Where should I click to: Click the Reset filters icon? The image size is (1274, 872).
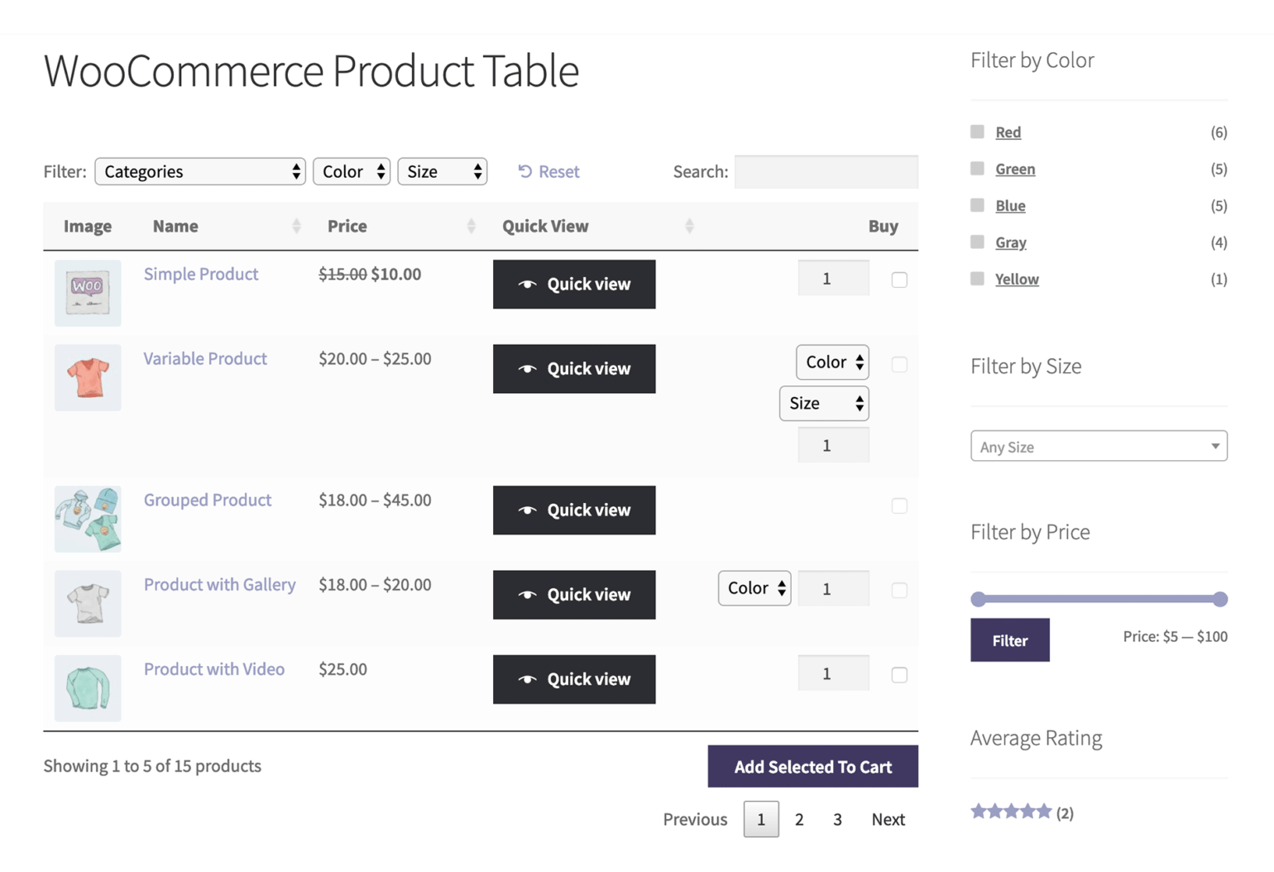(524, 171)
